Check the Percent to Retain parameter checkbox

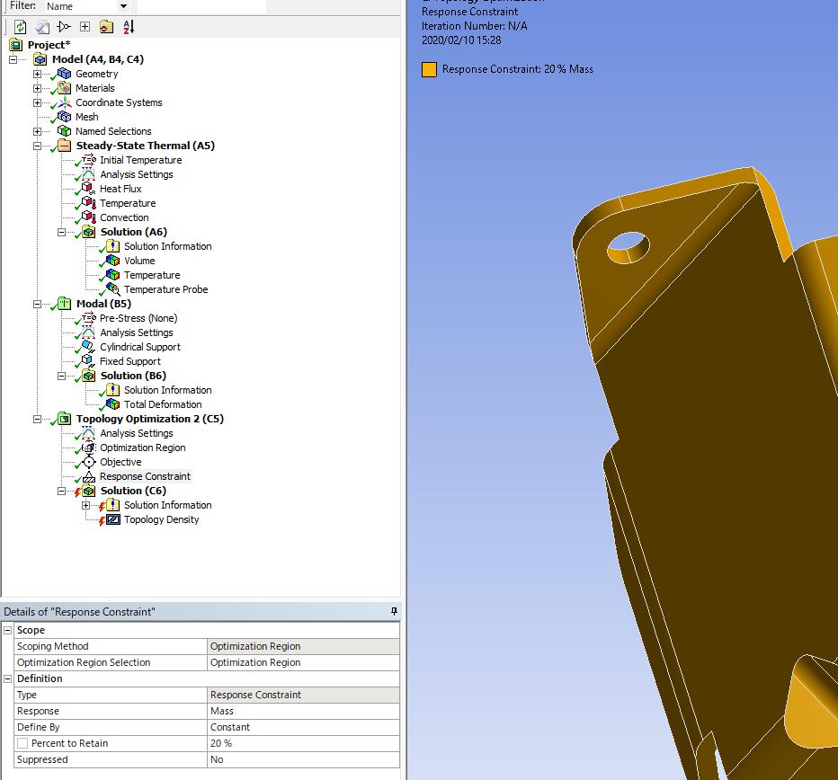[x=22, y=743]
